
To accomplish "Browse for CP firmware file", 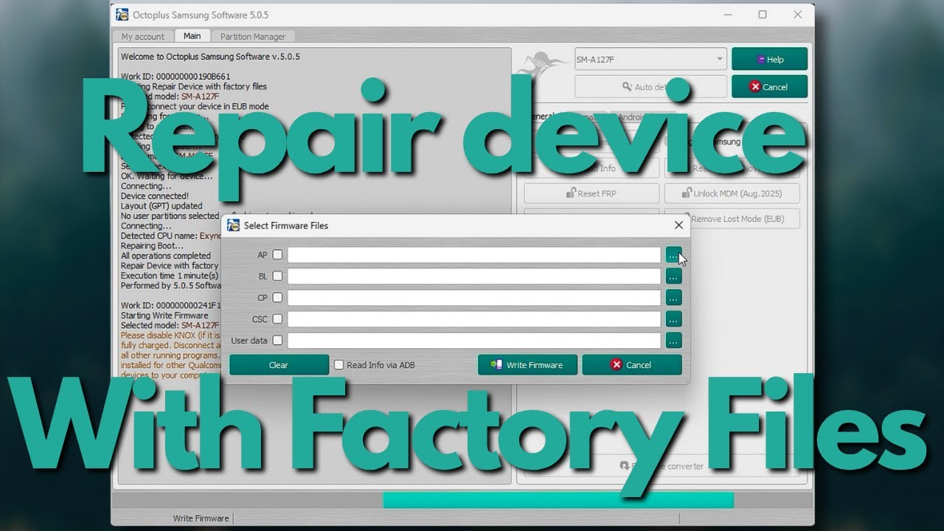I will tap(673, 298).
